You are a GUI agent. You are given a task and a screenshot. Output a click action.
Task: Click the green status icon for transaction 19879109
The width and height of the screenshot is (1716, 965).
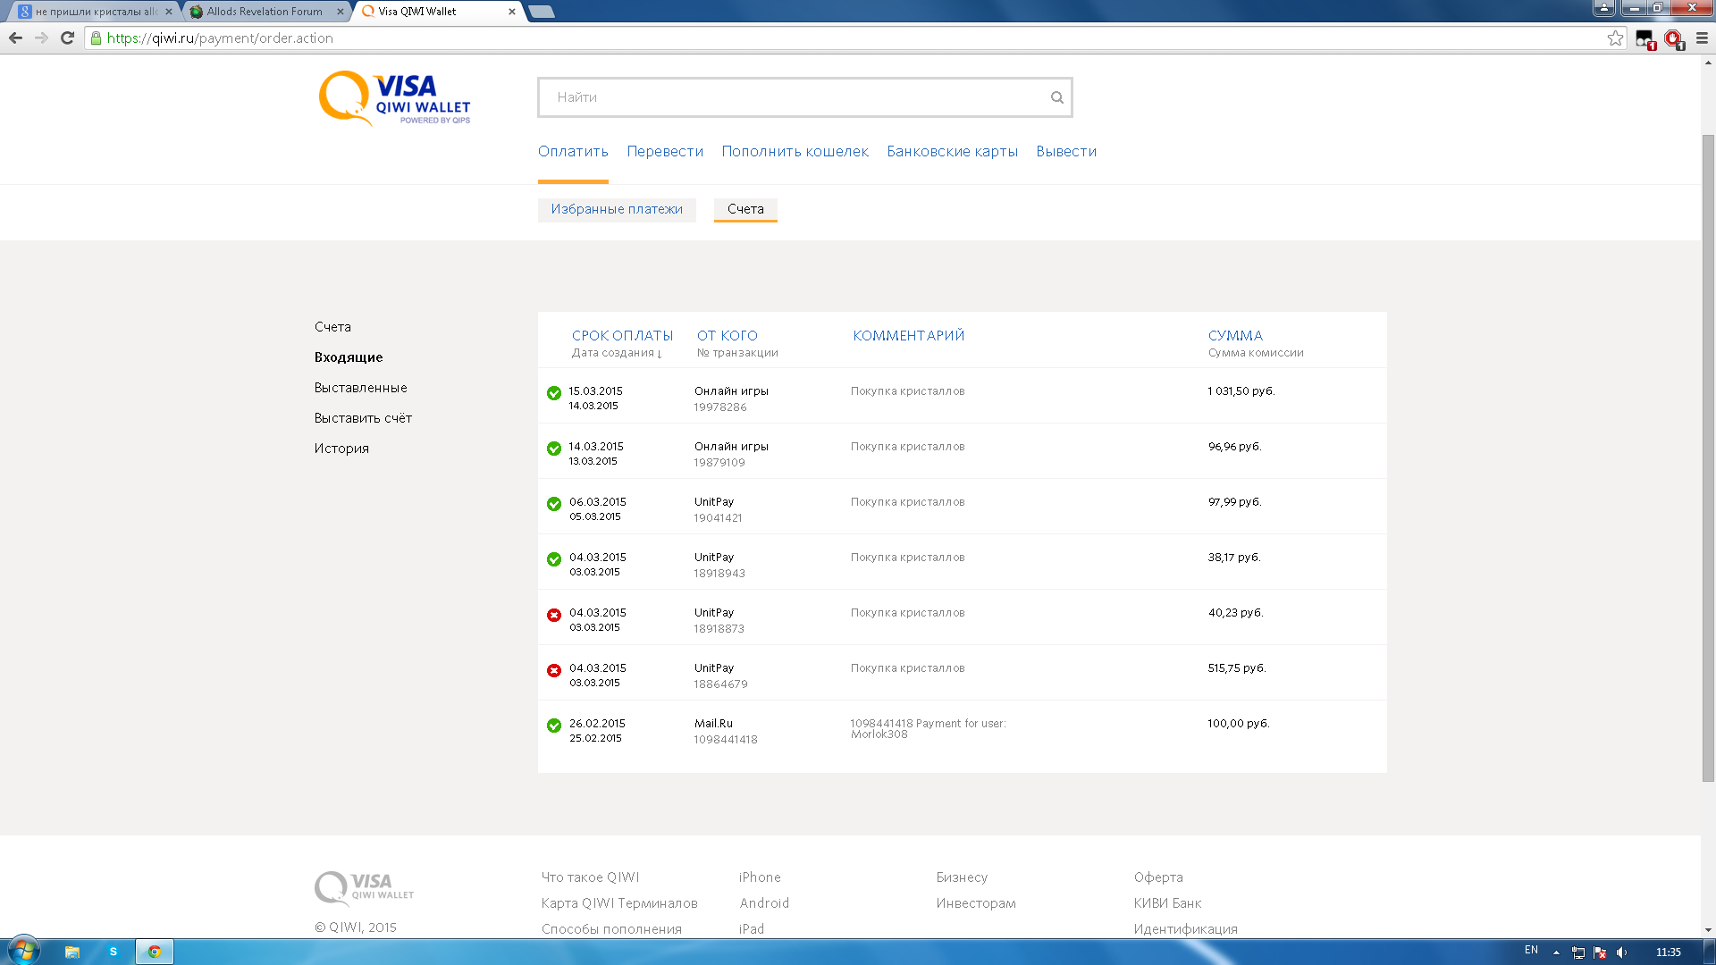pyautogui.click(x=554, y=449)
